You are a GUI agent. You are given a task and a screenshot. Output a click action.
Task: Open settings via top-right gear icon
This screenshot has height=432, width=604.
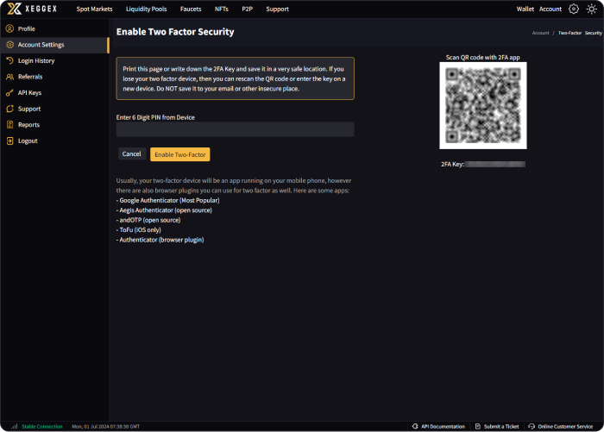(x=574, y=9)
